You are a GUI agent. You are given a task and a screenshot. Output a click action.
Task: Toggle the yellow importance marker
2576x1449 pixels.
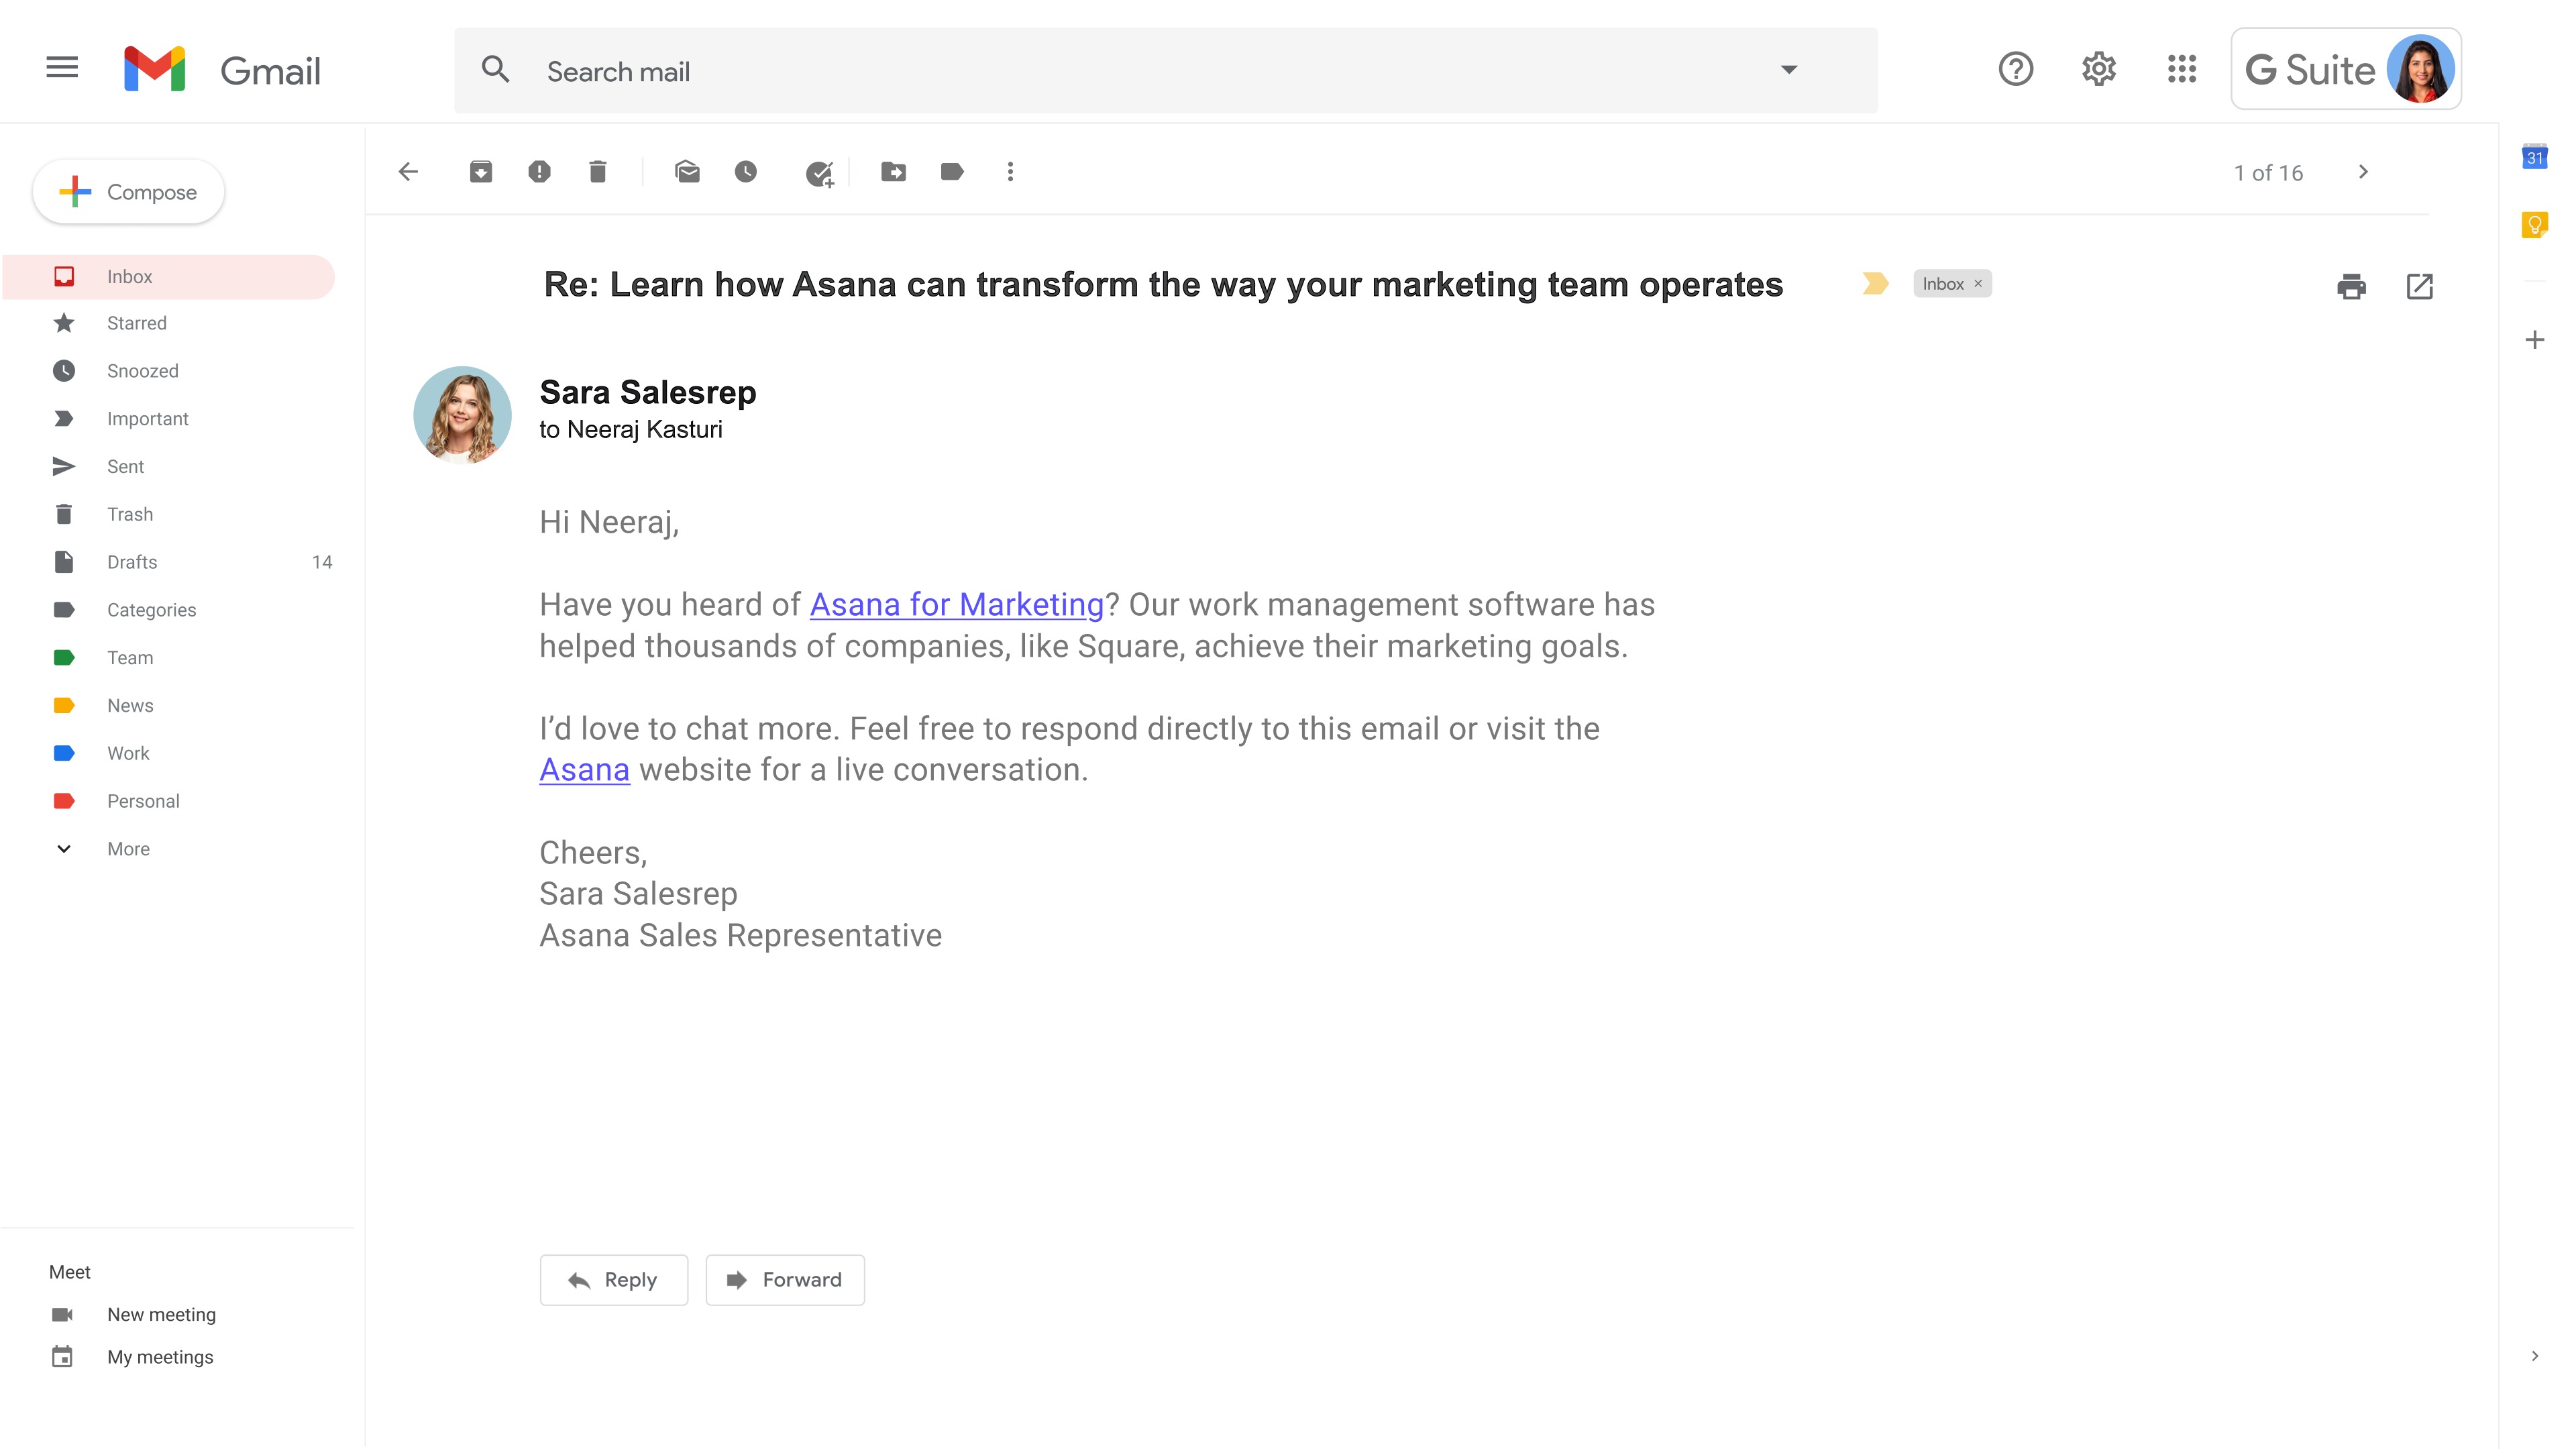coord(1875,284)
